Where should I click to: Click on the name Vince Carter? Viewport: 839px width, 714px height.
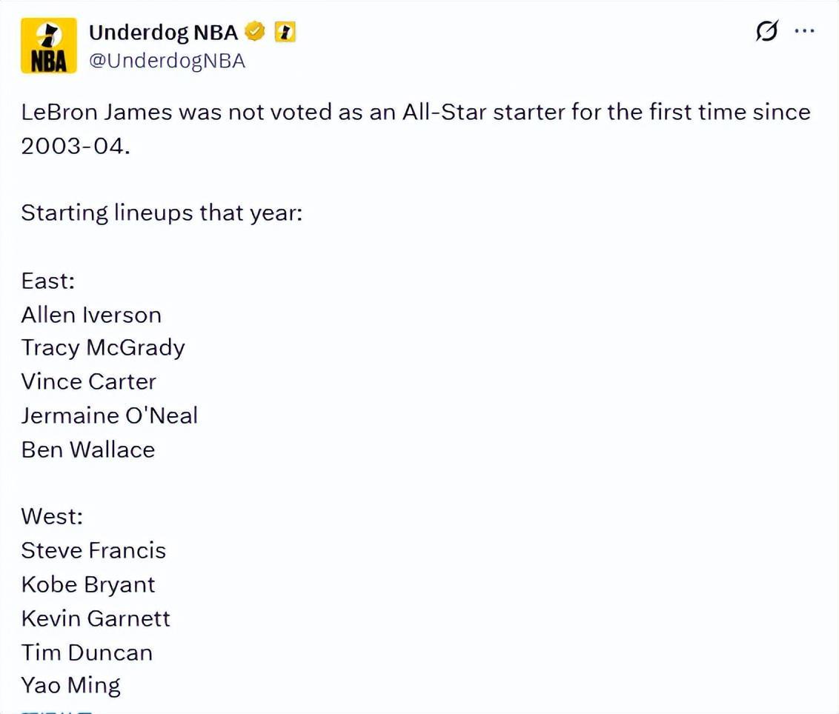tap(89, 381)
